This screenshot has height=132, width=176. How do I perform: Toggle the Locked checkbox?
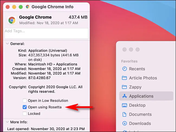pyautogui.click(x=25, y=114)
